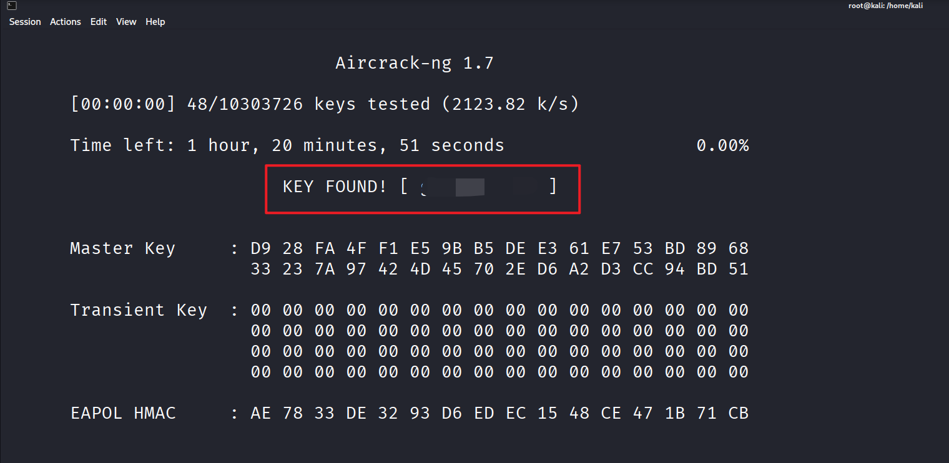Click the first Master Key byte D9
The image size is (949, 463).
(261, 248)
